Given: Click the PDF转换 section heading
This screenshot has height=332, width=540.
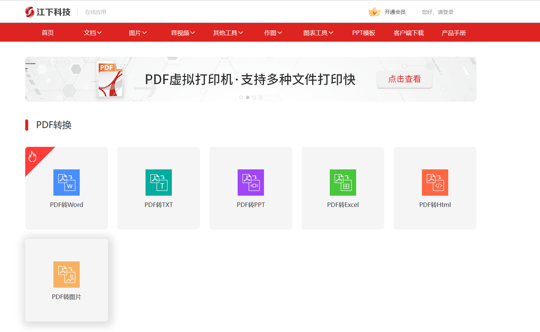Looking at the screenshot, I should 54,125.
